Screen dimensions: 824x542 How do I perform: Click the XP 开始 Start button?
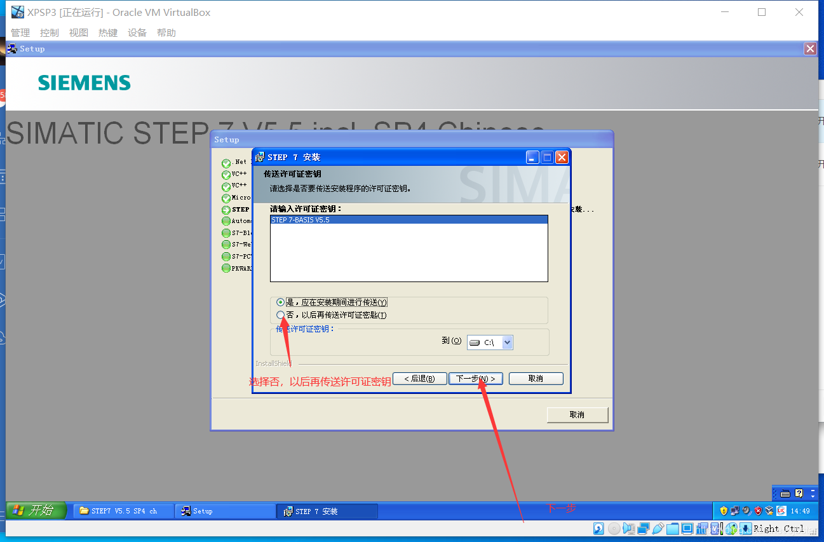point(36,510)
